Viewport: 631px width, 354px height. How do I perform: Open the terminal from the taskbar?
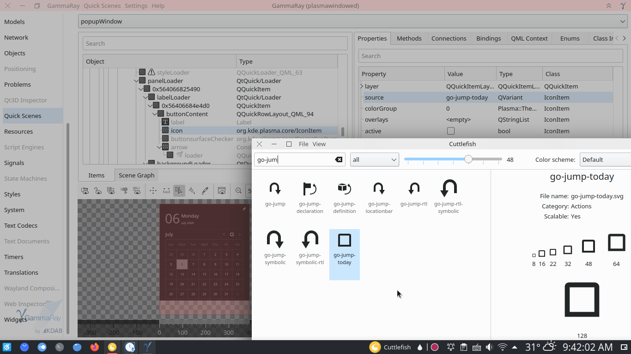tap(60, 347)
